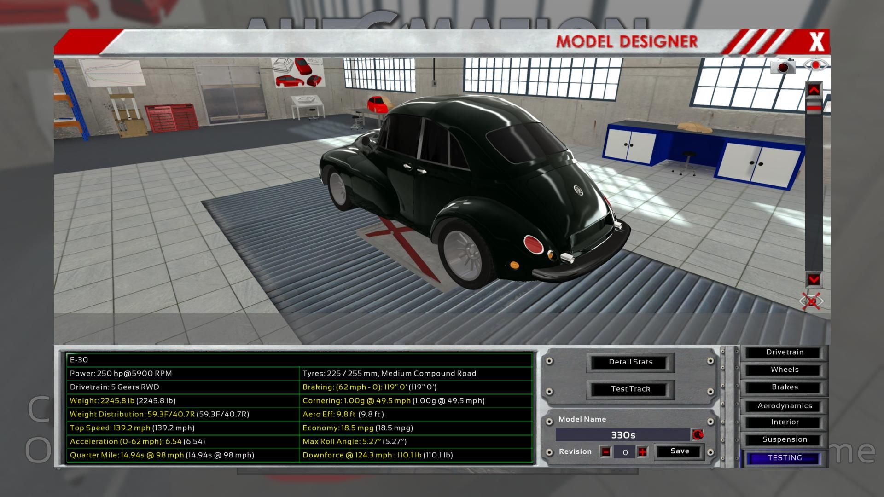884x497 pixels.
Task: Open Detail Stats
Action: click(630, 362)
